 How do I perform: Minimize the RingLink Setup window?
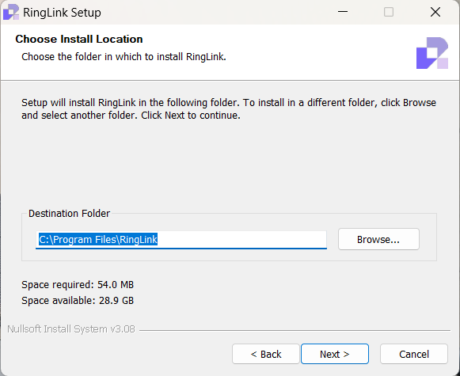[343, 12]
